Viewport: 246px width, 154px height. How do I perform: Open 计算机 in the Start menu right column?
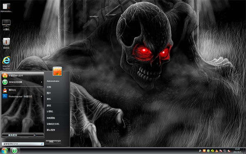[50, 111]
